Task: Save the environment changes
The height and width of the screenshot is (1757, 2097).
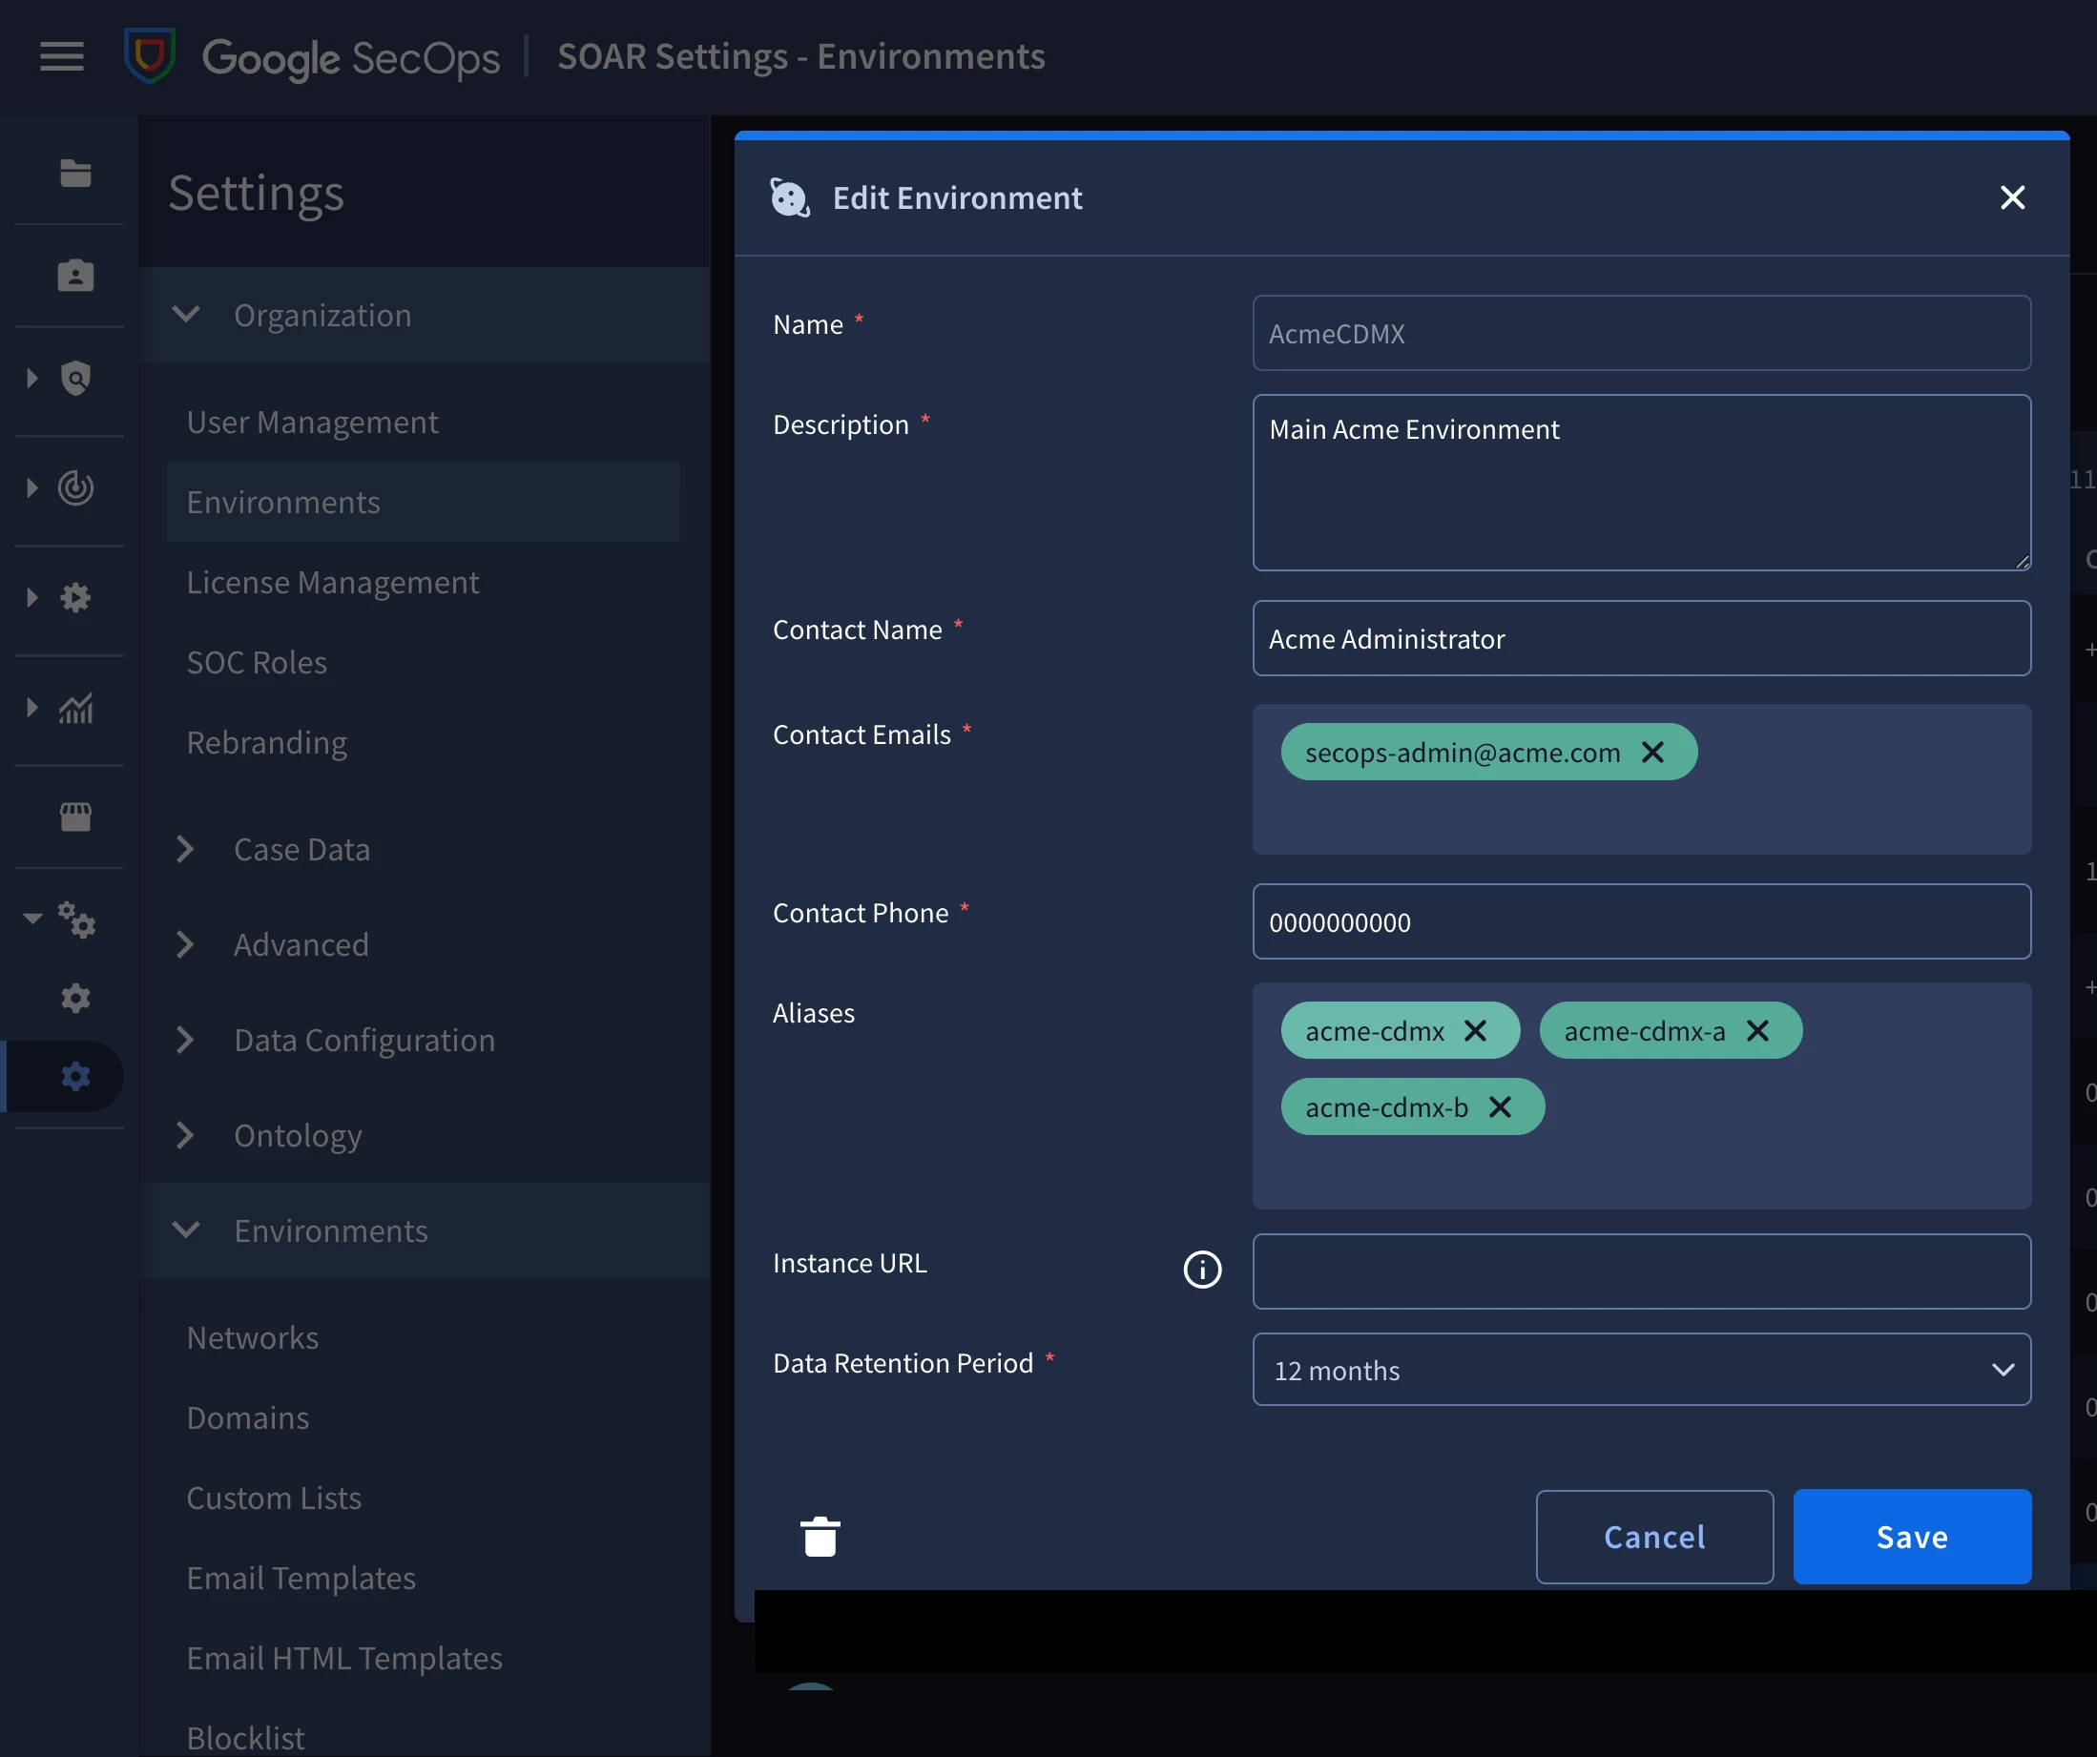Action: click(x=1911, y=1536)
